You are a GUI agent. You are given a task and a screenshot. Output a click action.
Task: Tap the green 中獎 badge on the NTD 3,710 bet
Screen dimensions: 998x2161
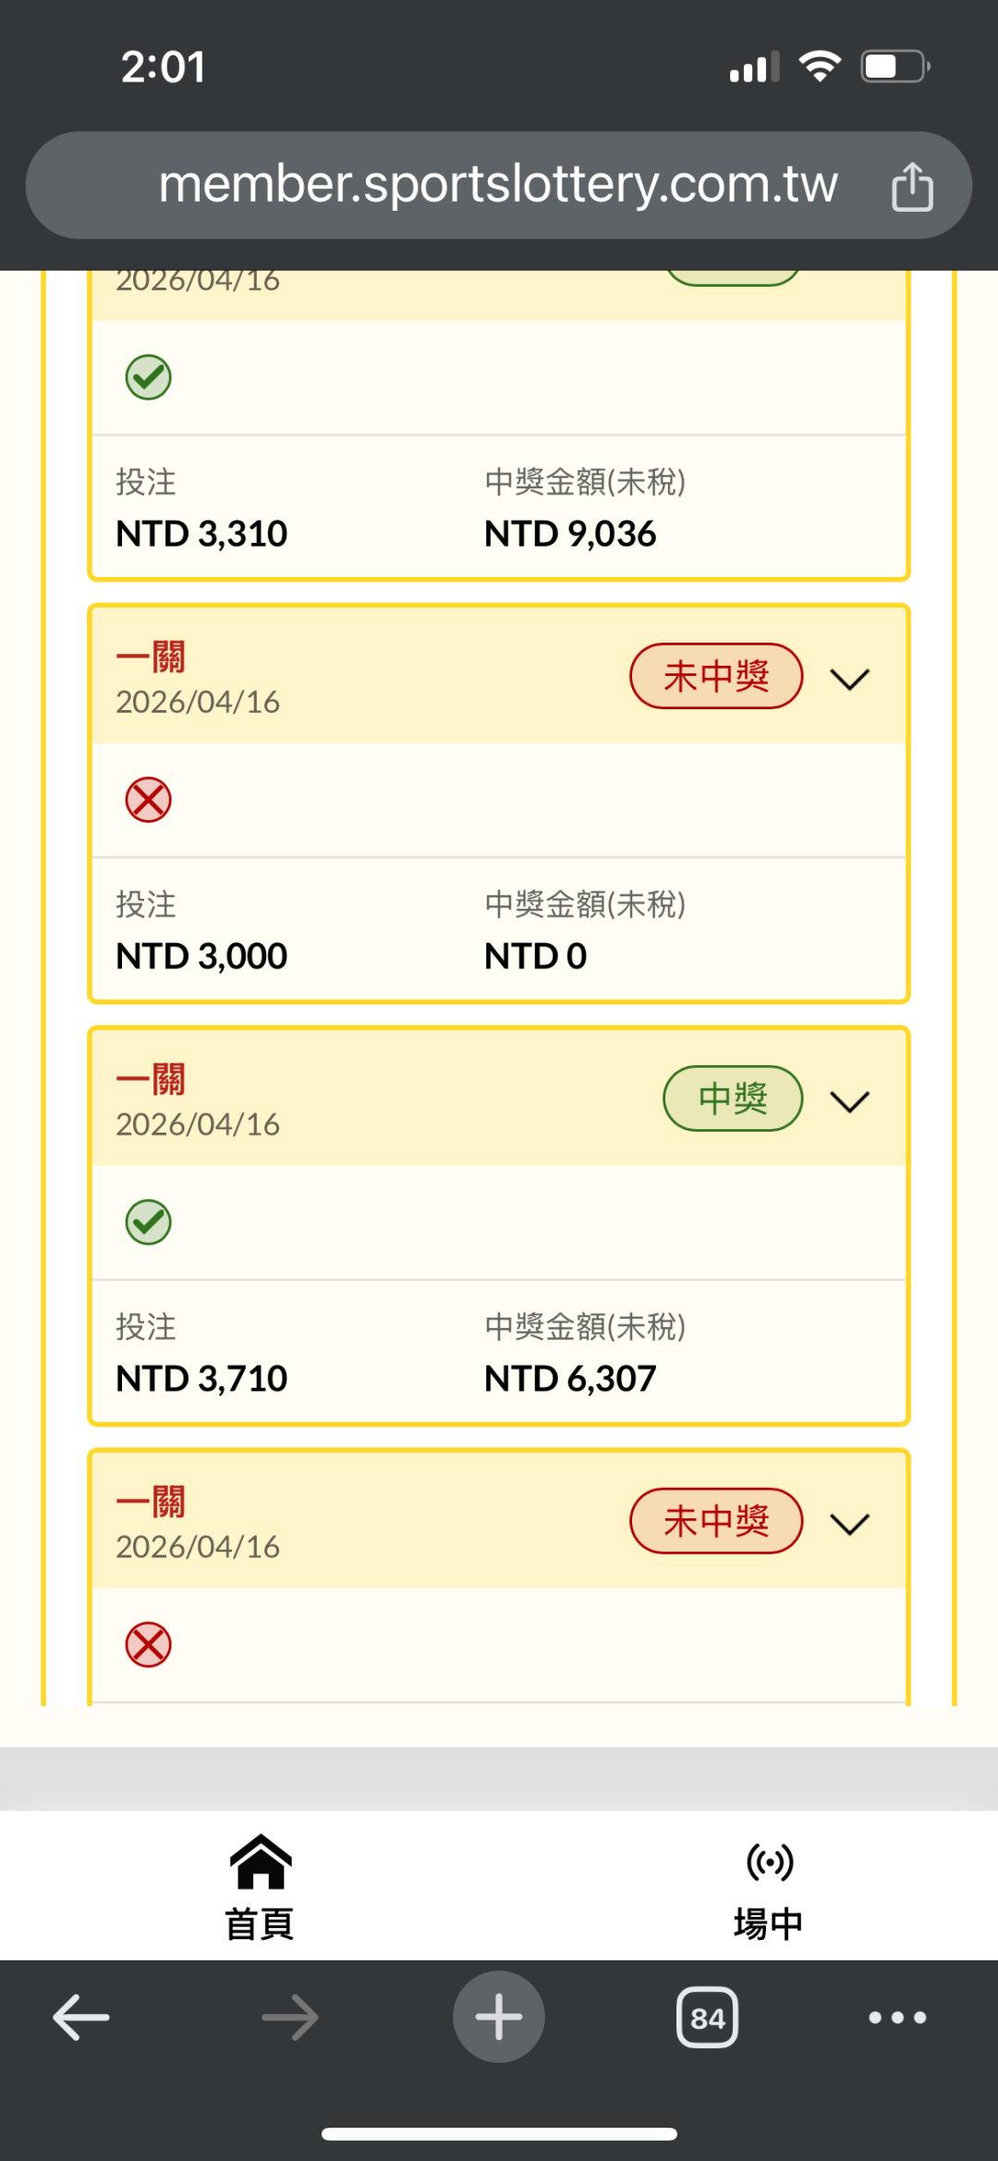[x=733, y=1099]
